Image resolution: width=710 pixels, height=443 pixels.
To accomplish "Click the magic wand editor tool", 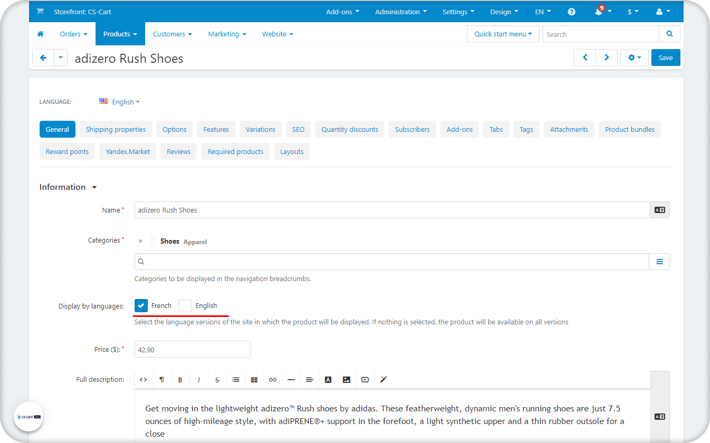I will [x=384, y=380].
